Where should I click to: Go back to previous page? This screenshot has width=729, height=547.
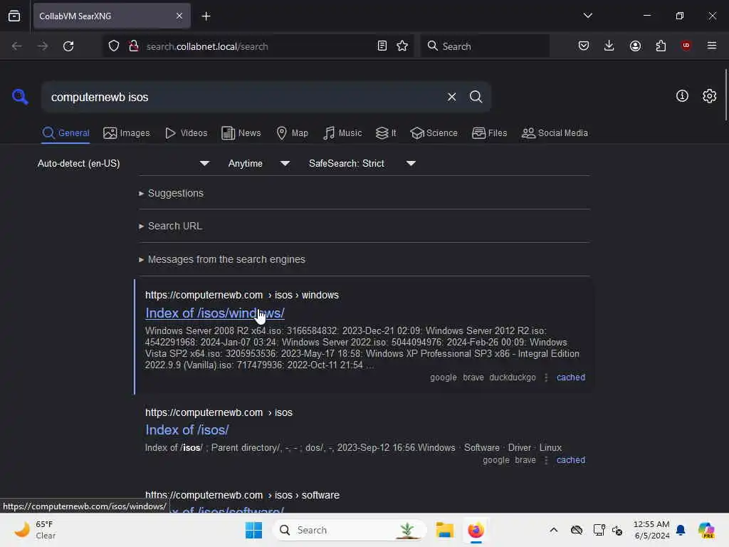(x=17, y=46)
